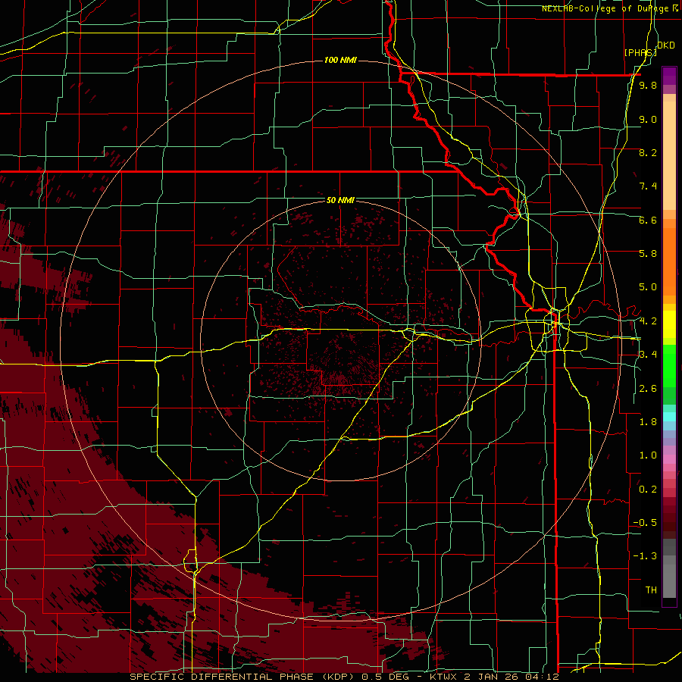Click the [PHAS] label above the color scale
The height and width of the screenshot is (682, 682).
click(x=640, y=52)
